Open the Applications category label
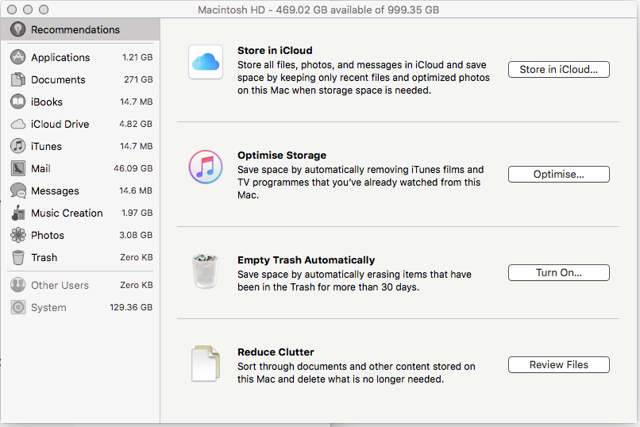This screenshot has height=427, width=640. click(60, 57)
